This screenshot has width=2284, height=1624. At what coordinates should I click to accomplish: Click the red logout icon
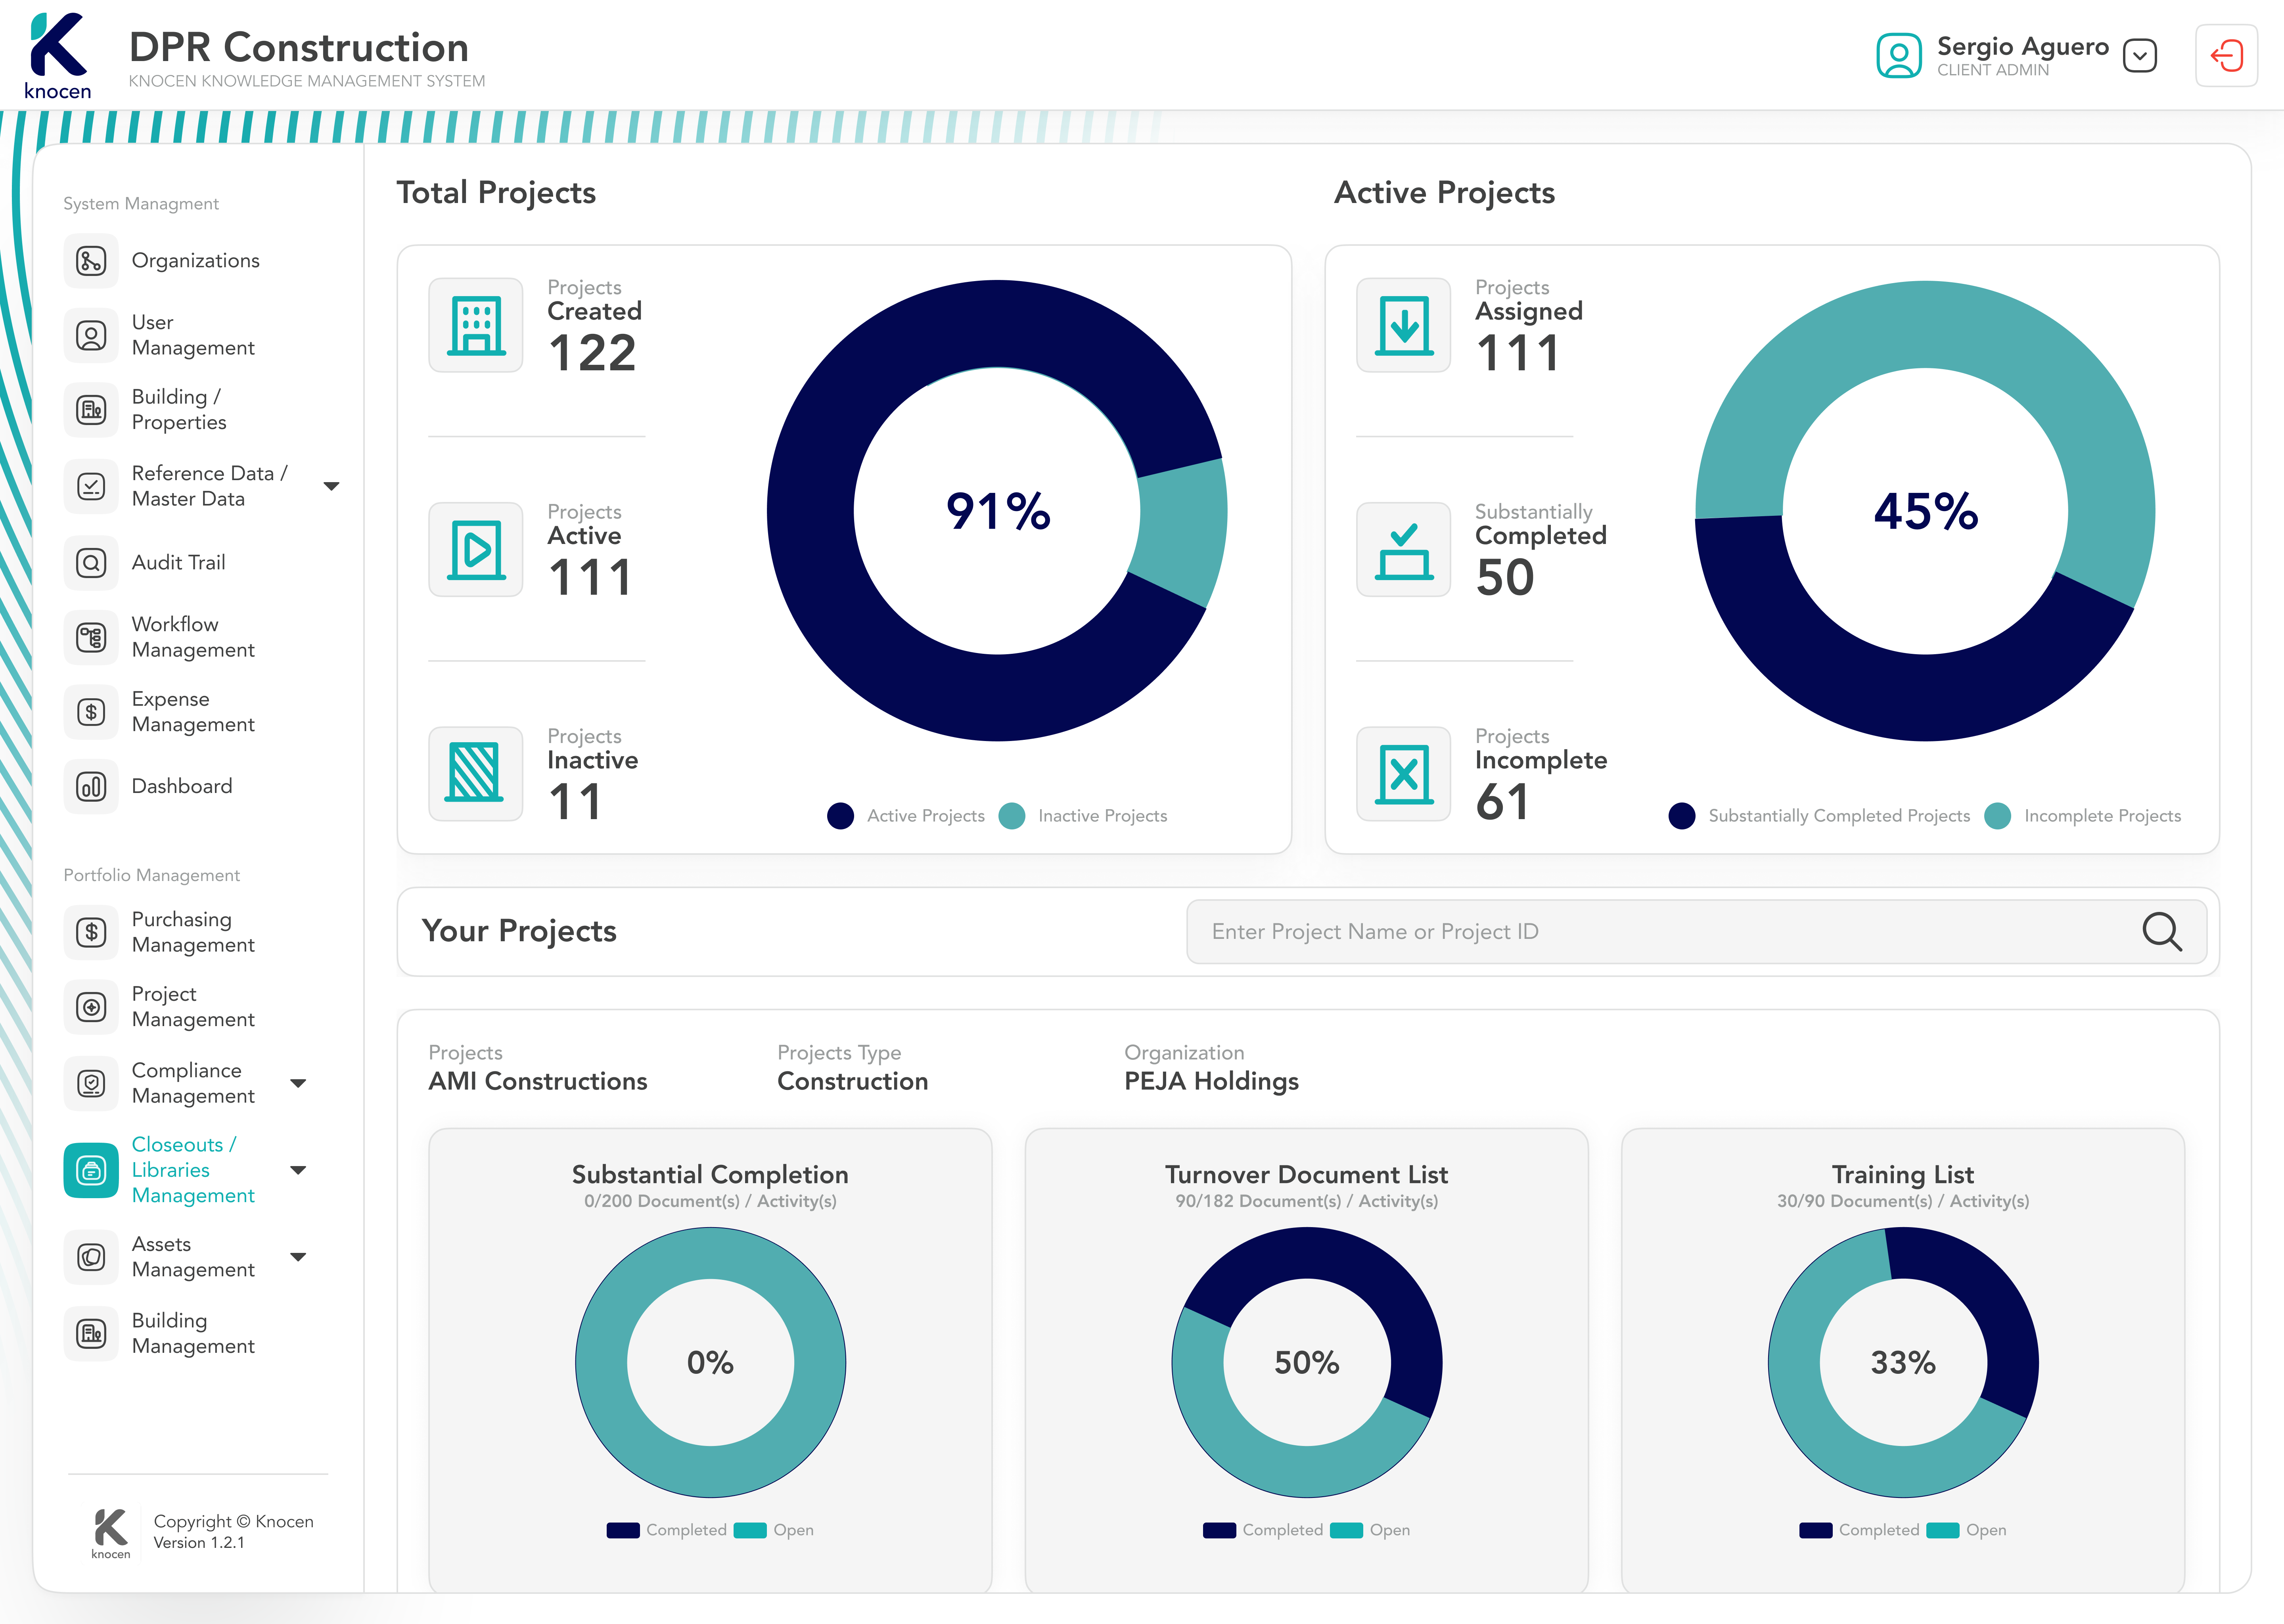tap(2226, 56)
